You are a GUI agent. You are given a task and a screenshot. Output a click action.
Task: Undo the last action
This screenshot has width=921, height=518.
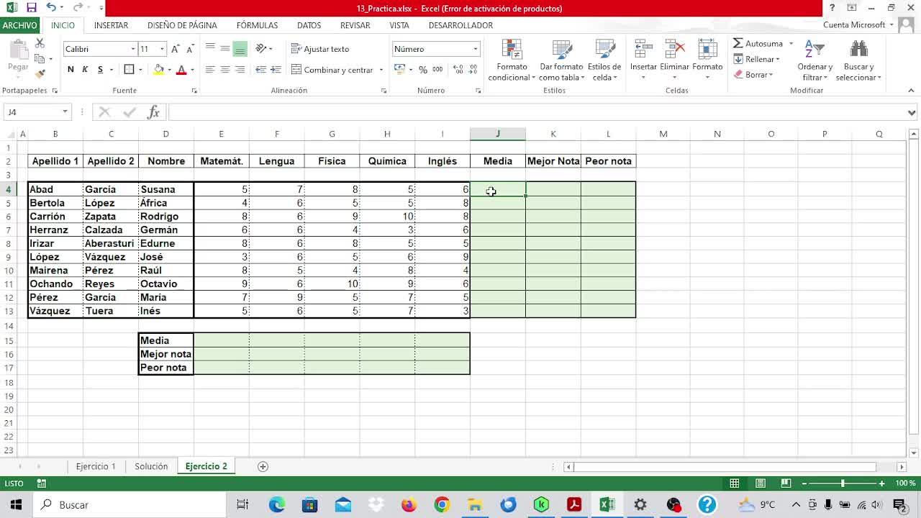[50, 8]
